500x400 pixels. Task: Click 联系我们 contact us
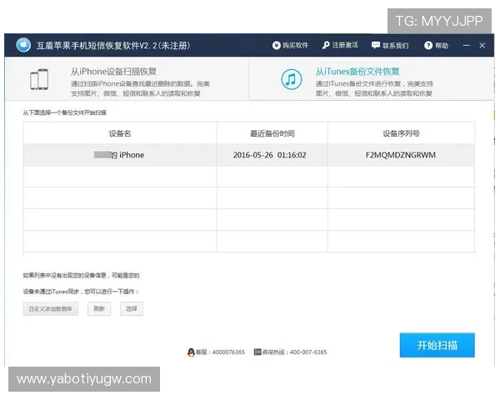[x=390, y=45]
